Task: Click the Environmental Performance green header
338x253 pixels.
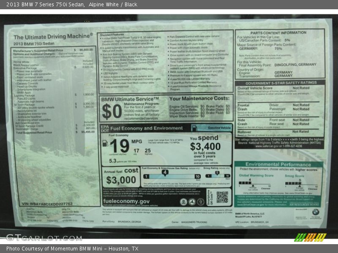Action: 278,164
